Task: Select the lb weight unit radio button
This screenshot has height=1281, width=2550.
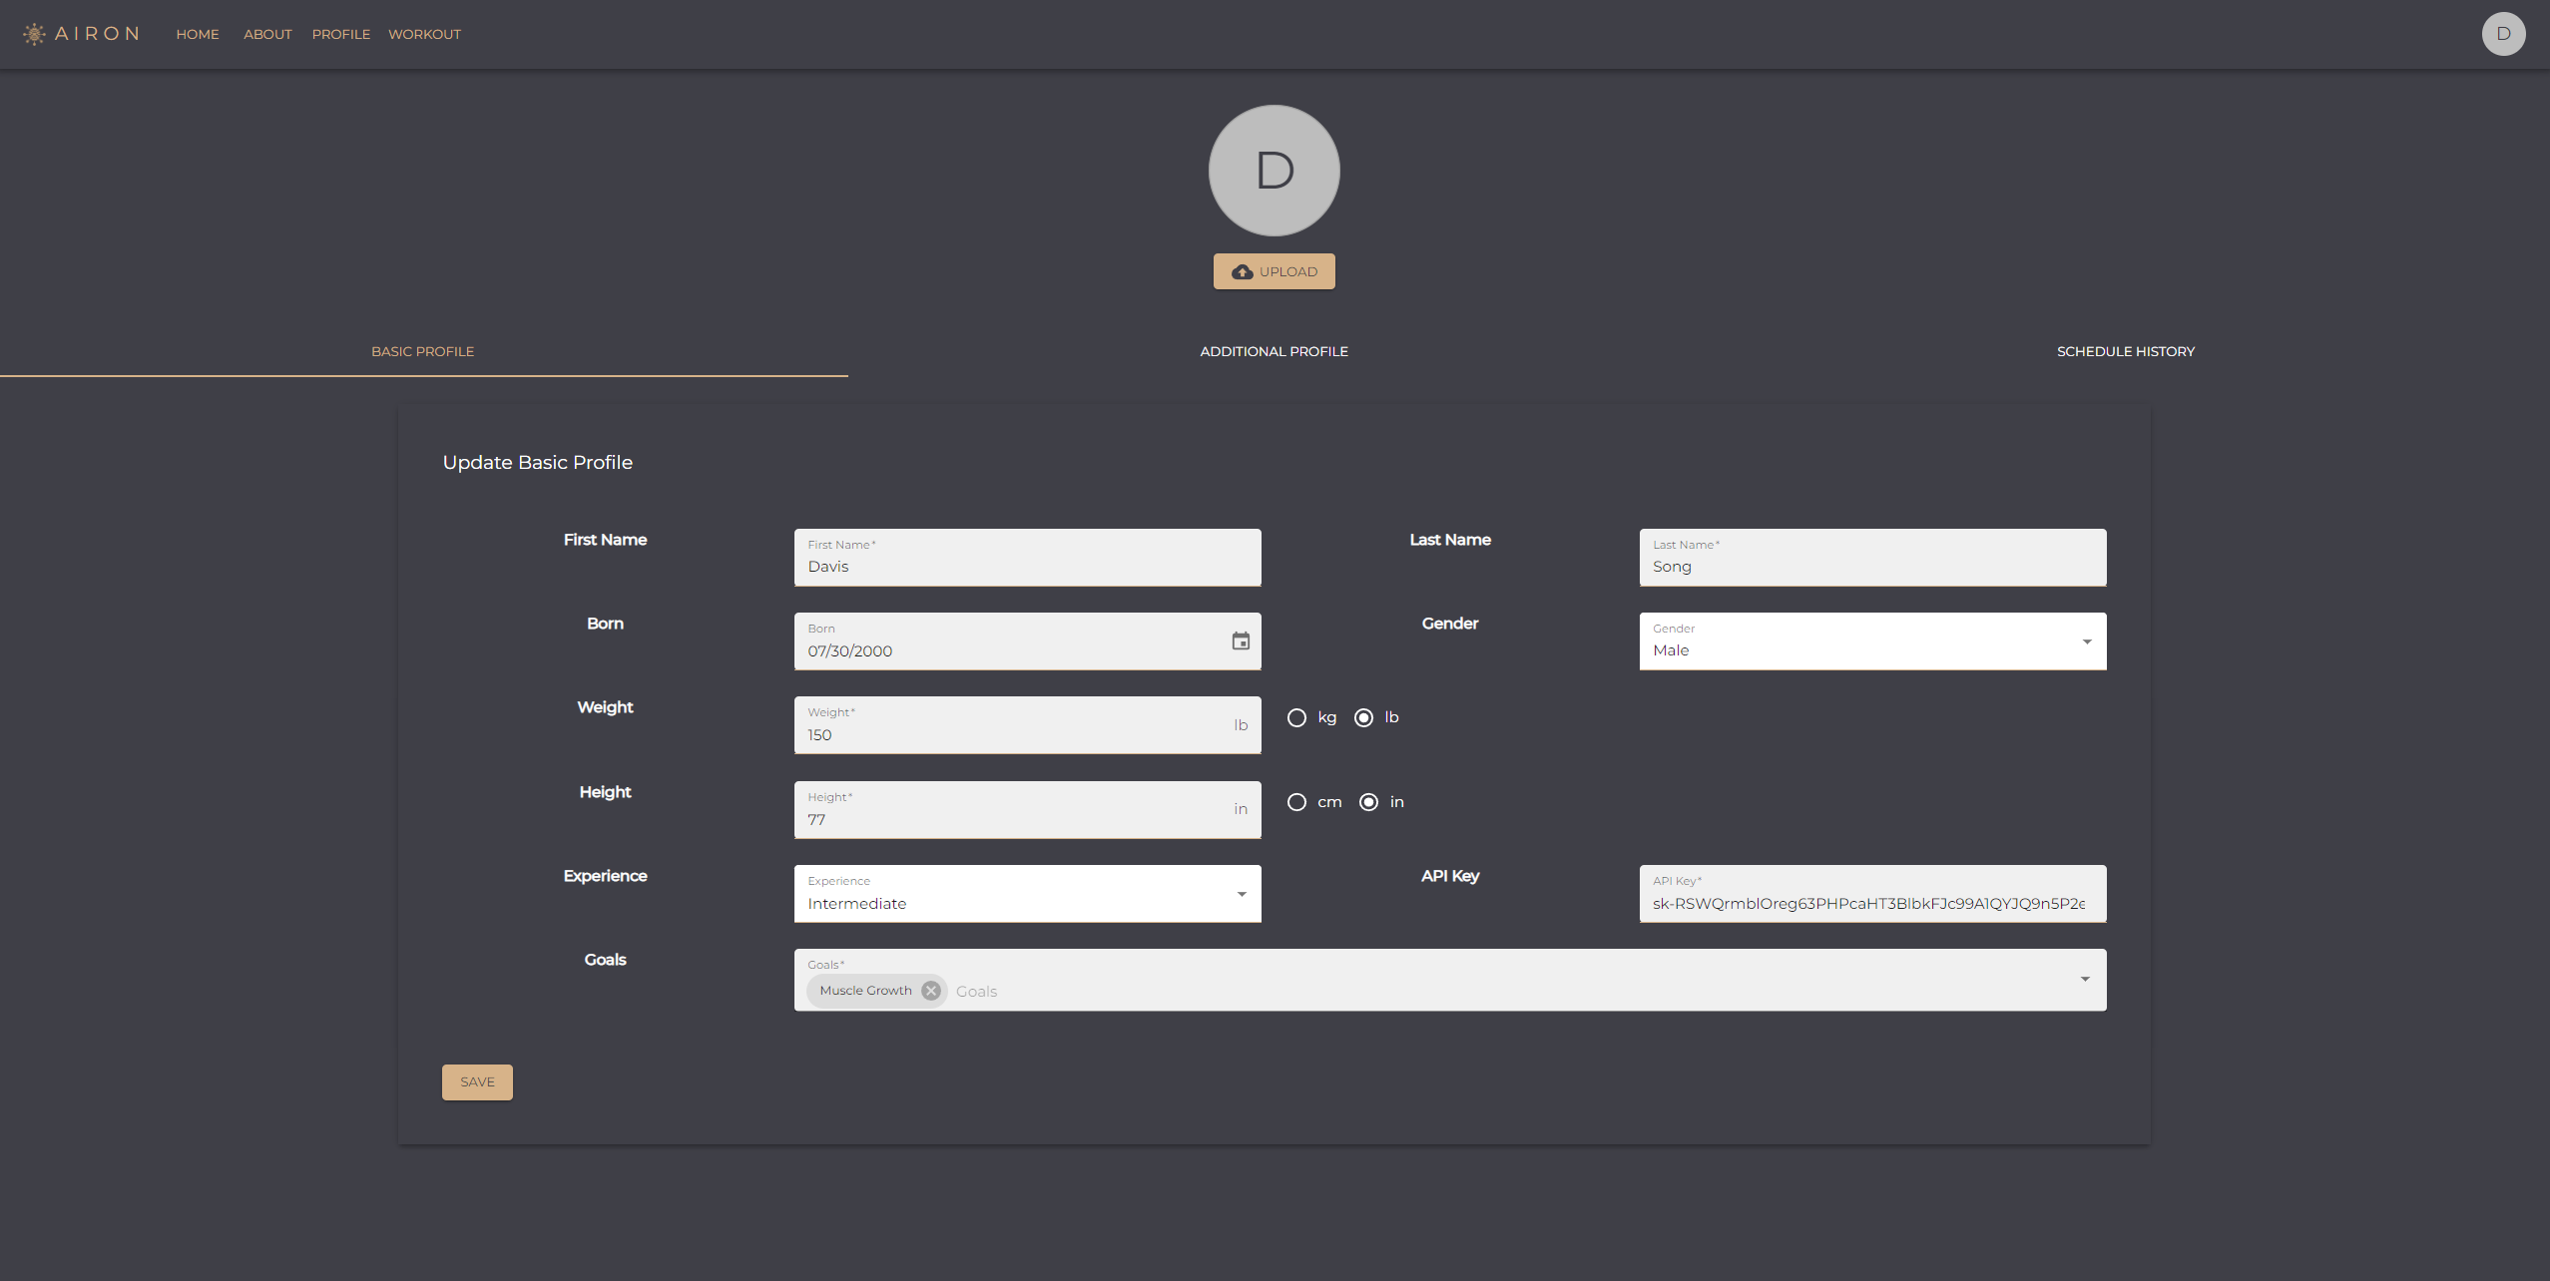Action: [1365, 717]
